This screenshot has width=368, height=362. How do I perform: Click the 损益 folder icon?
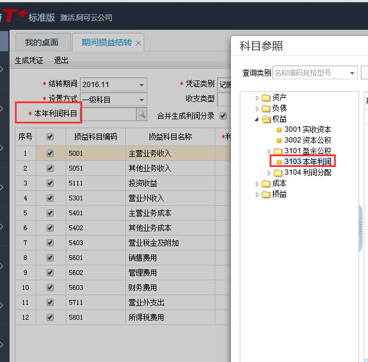265,194
